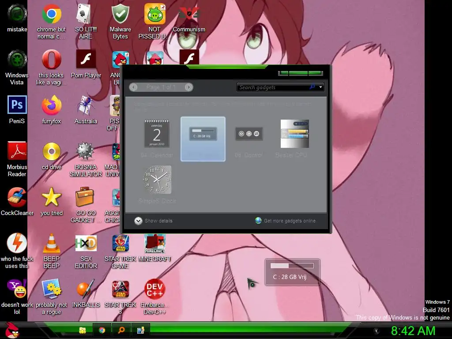Go to next page in gadget gallery
The width and height of the screenshot is (452, 339).
pyautogui.click(x=189, y=87)
